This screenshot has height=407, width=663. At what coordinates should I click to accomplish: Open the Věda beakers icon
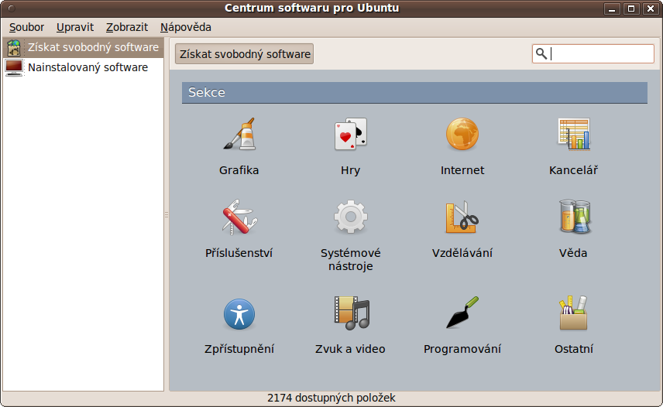(x=573, y=217)
